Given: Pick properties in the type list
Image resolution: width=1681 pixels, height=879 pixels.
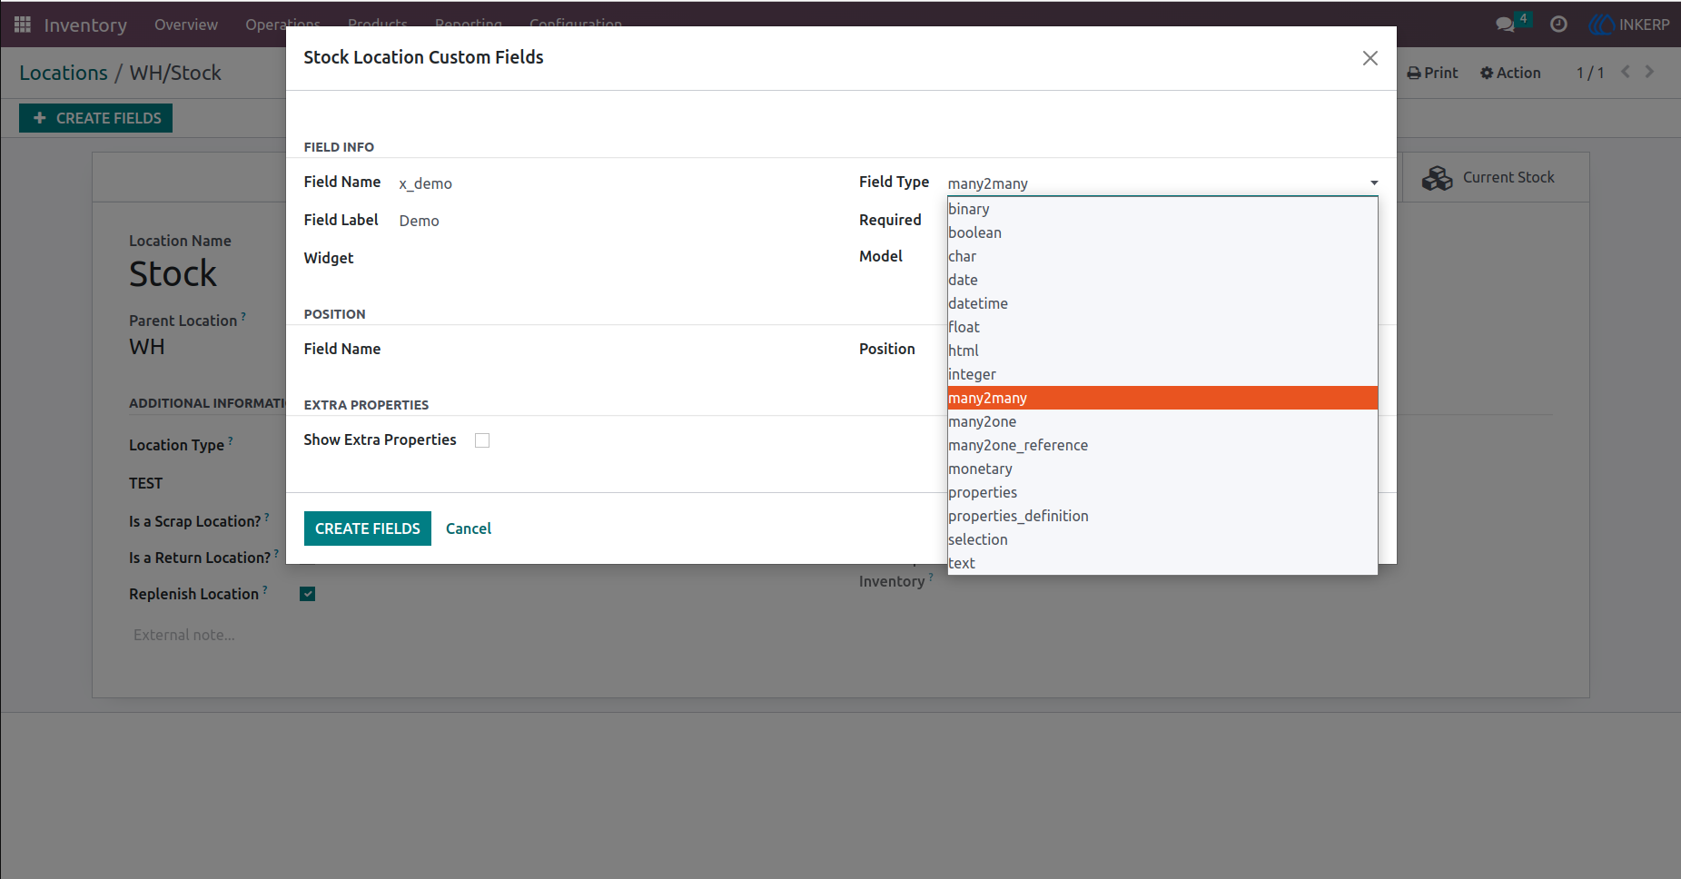Looking at the screenshot, I should click(1162, 492).
